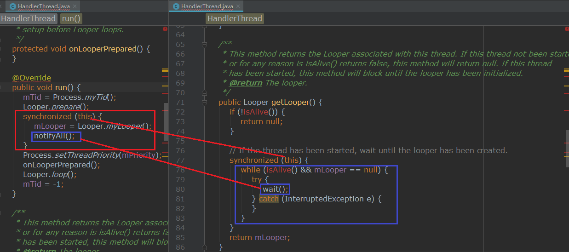Viewport: 569px width, 252px height.
Task: Collapse the Javadoc comment at line 65
Action: click(204, 45)
